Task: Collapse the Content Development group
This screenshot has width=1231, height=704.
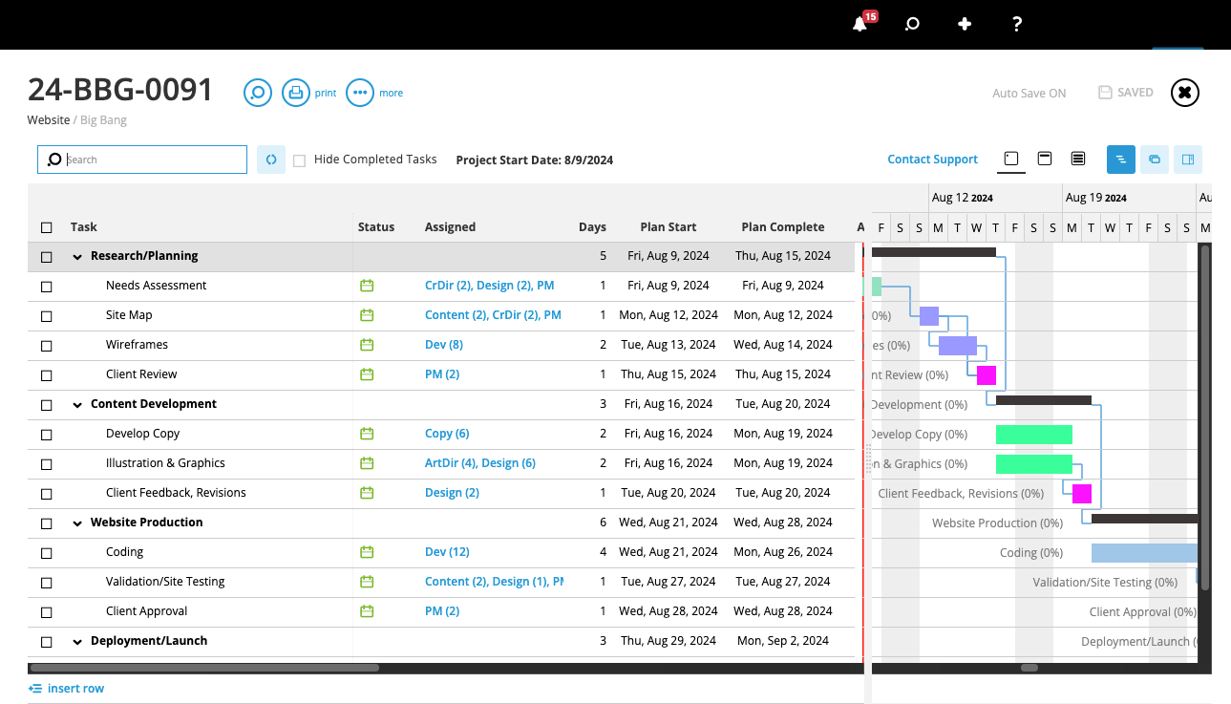Action: click(x=77, y=404)
